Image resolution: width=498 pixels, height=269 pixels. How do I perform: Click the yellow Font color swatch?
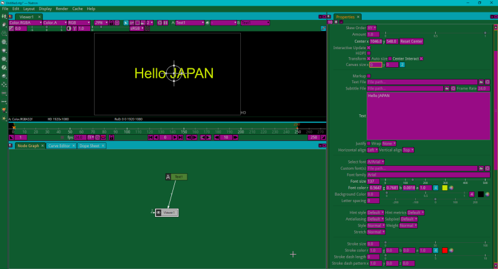coord(444,188)
